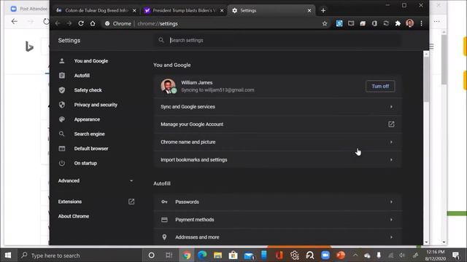Open the Chrome three-dot menu

click(421, 23)
